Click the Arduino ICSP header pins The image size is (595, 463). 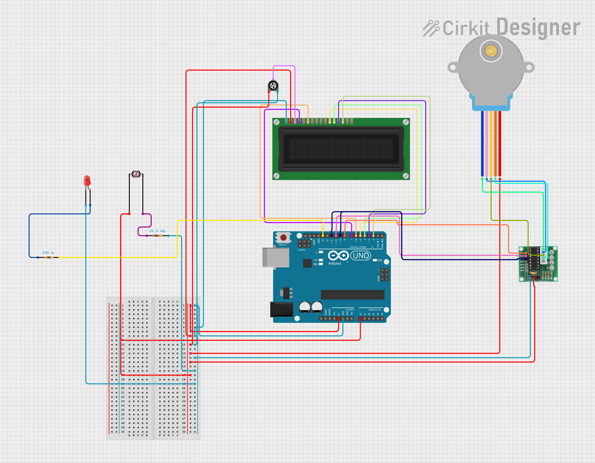(x=384, y=275)
